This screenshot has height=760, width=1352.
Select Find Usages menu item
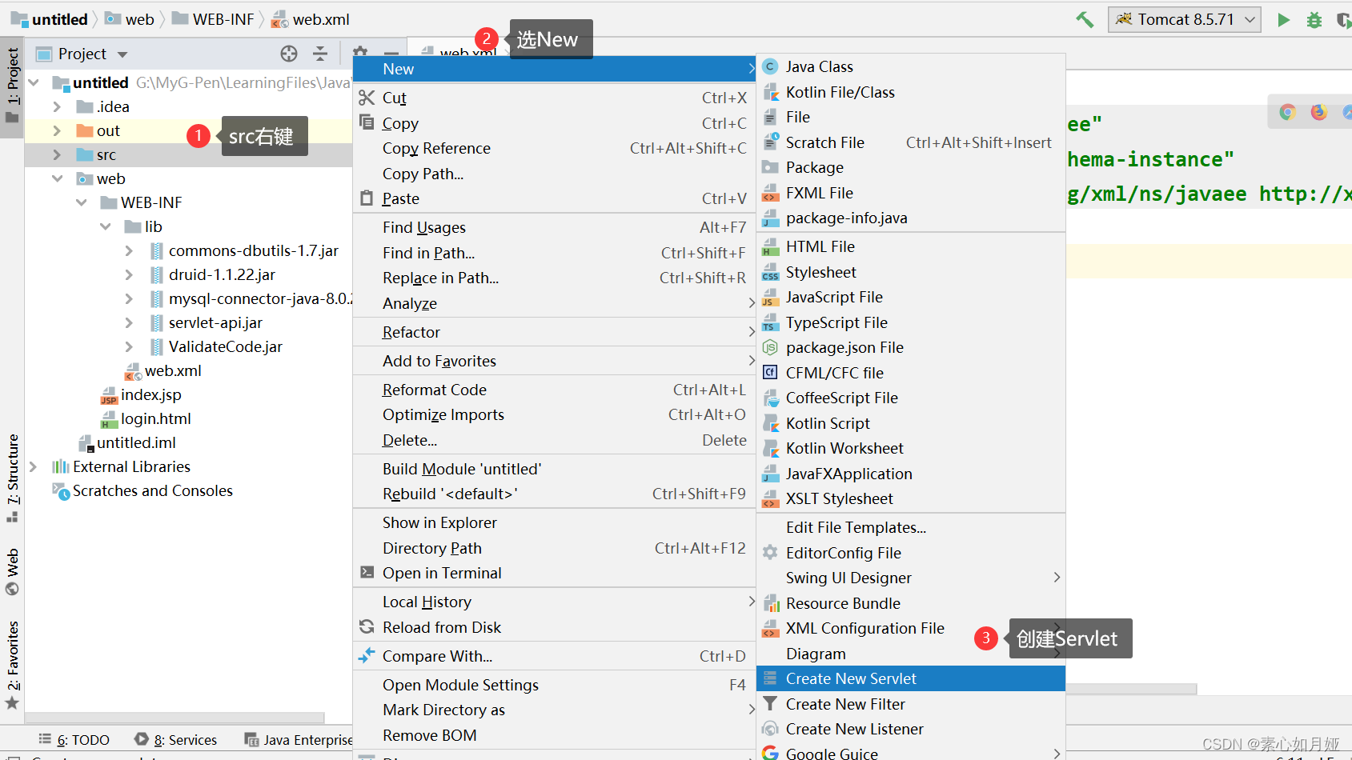554,227
